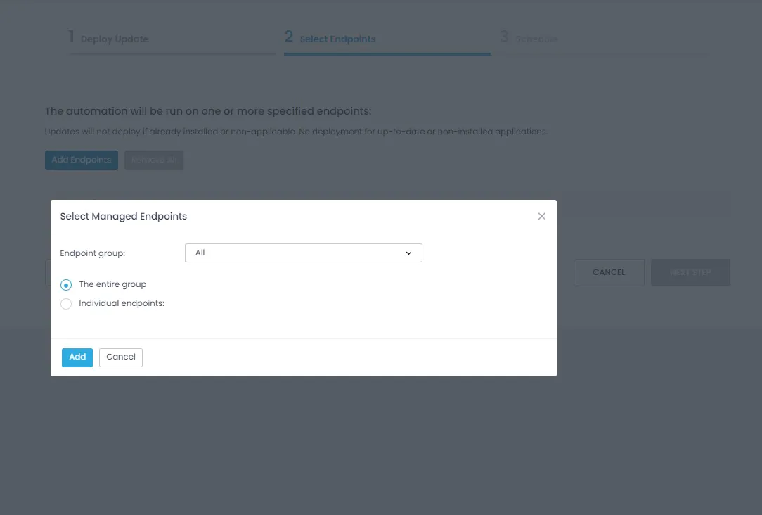Click the chevron on the Endpoint group selector
Image resolution: width=762 pixels, height=515 pixels.
pyautogui.click(x=408, y=253)
